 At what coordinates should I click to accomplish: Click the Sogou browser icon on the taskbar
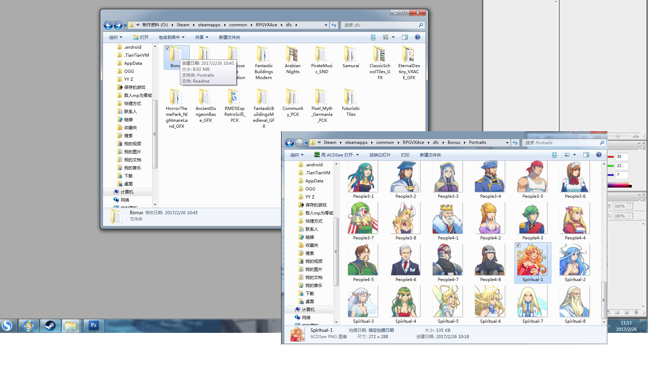[x=7, y=326]
